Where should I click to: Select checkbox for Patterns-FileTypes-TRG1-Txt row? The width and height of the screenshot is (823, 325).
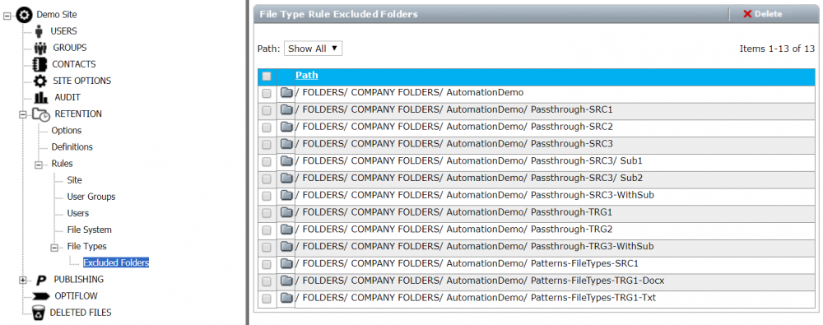coord(267,298)
